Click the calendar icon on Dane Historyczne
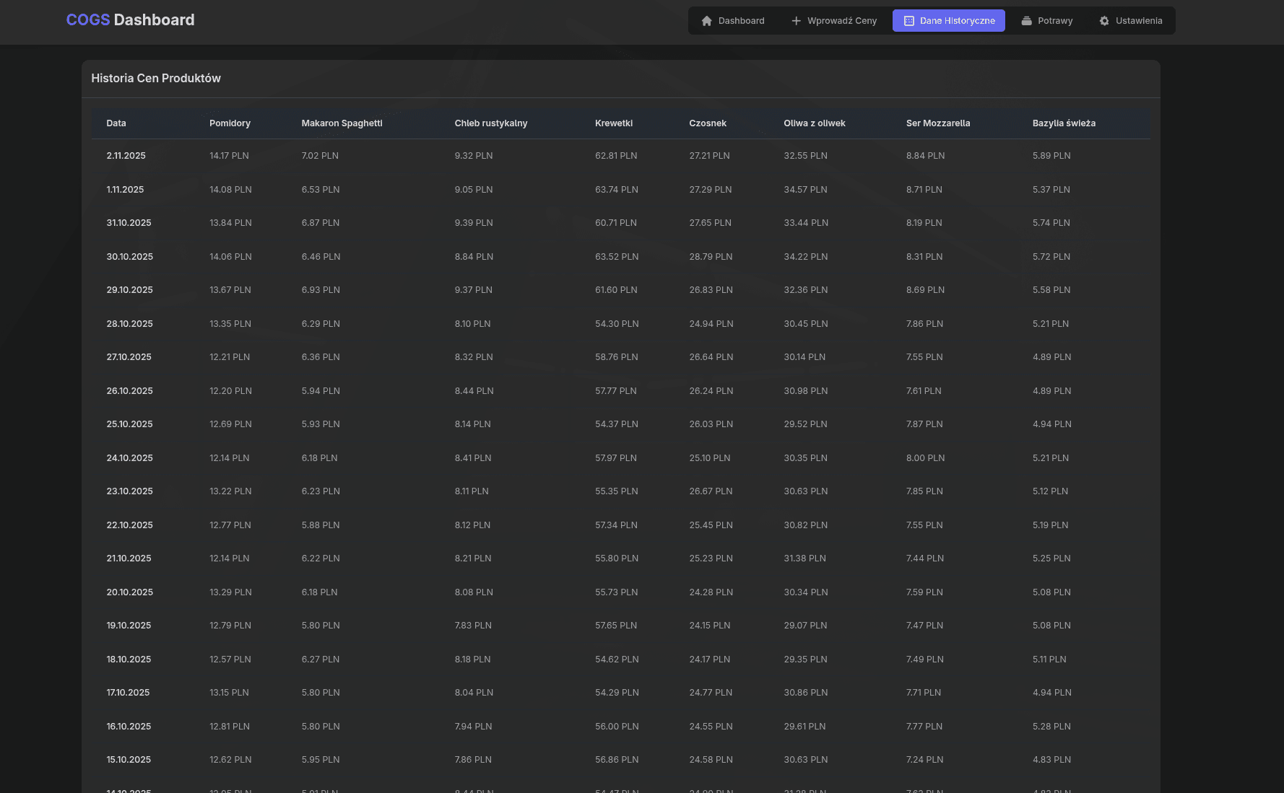Viewport: 1284px width, 793px height. coord(908,21)
